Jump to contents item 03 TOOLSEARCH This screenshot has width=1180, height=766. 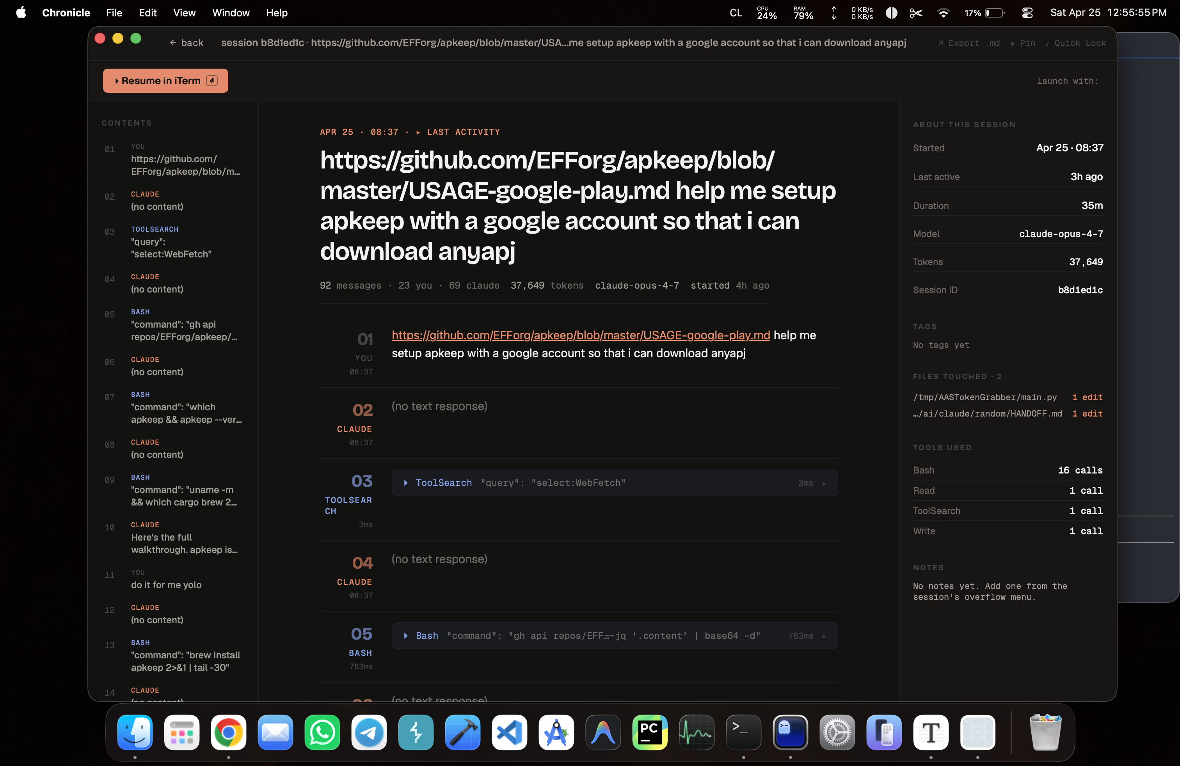(174, 242)
